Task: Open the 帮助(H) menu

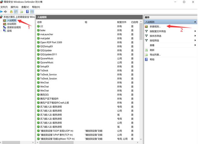Action: click(36, 7)
